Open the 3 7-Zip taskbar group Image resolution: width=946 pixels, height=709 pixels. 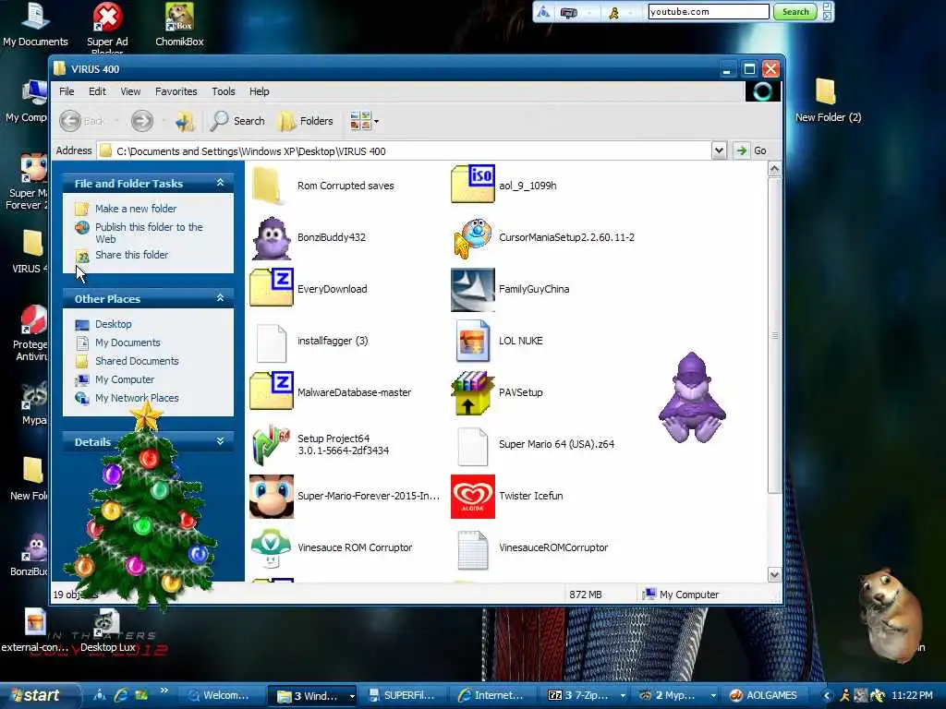(585, 696)
